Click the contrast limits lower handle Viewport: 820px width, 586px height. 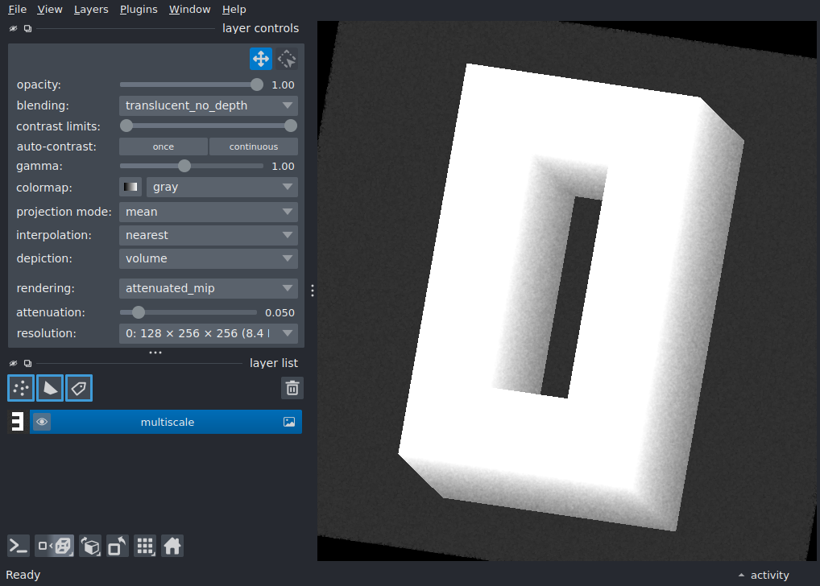click(126, 126)
